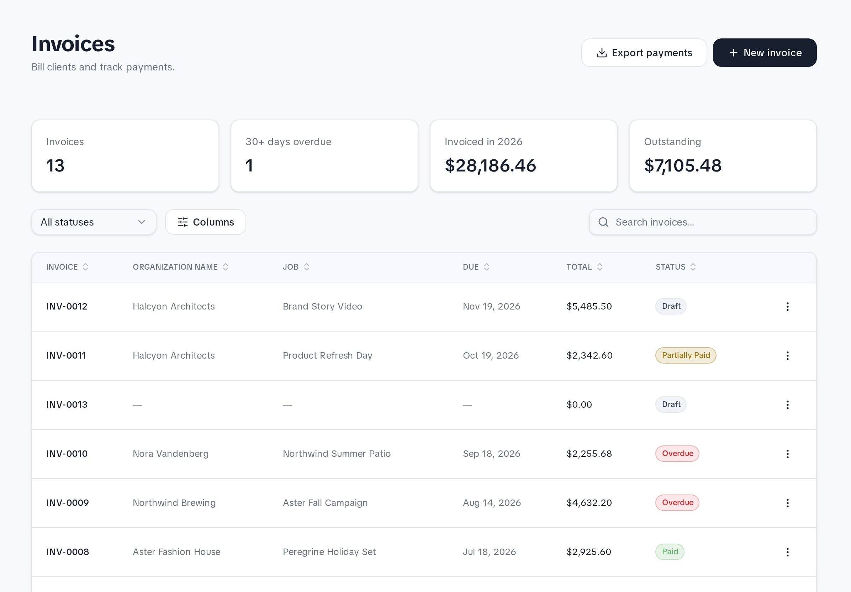The width and height of the screenshot is (851, 592).
Task: Click Export payments button
Action: [644, 53]
